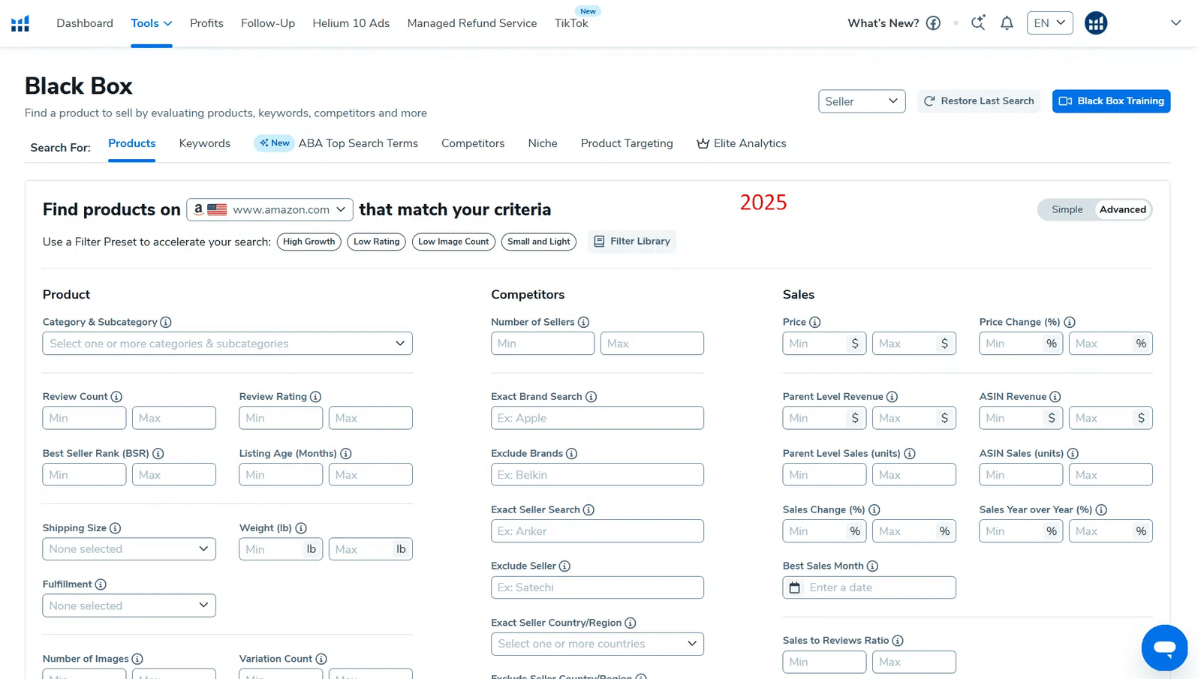Open the Category & Subcategory dropdown
Viewport: 1201px width, 679px height.
point(227,344)
